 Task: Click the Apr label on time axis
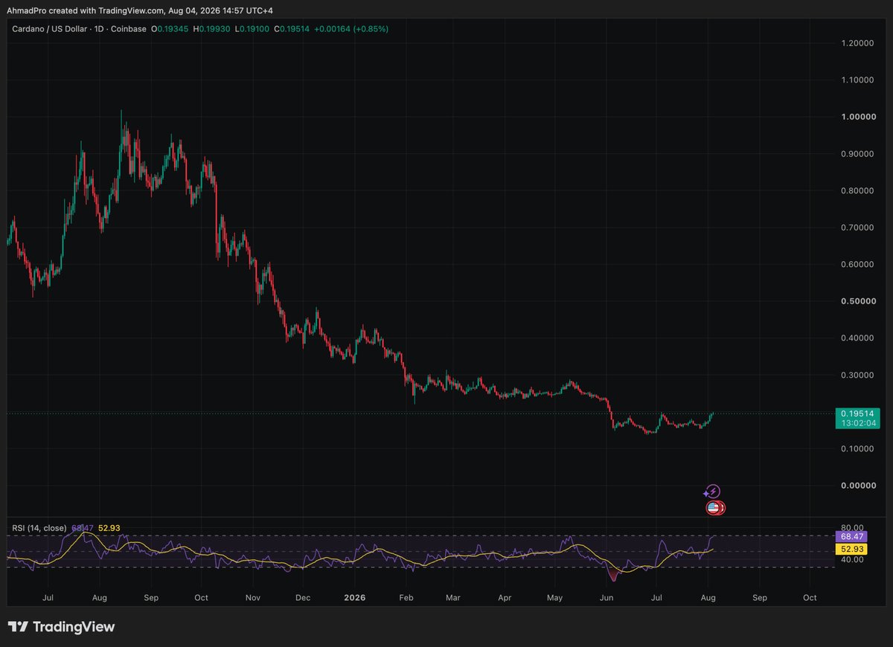[x=505, y=597]
